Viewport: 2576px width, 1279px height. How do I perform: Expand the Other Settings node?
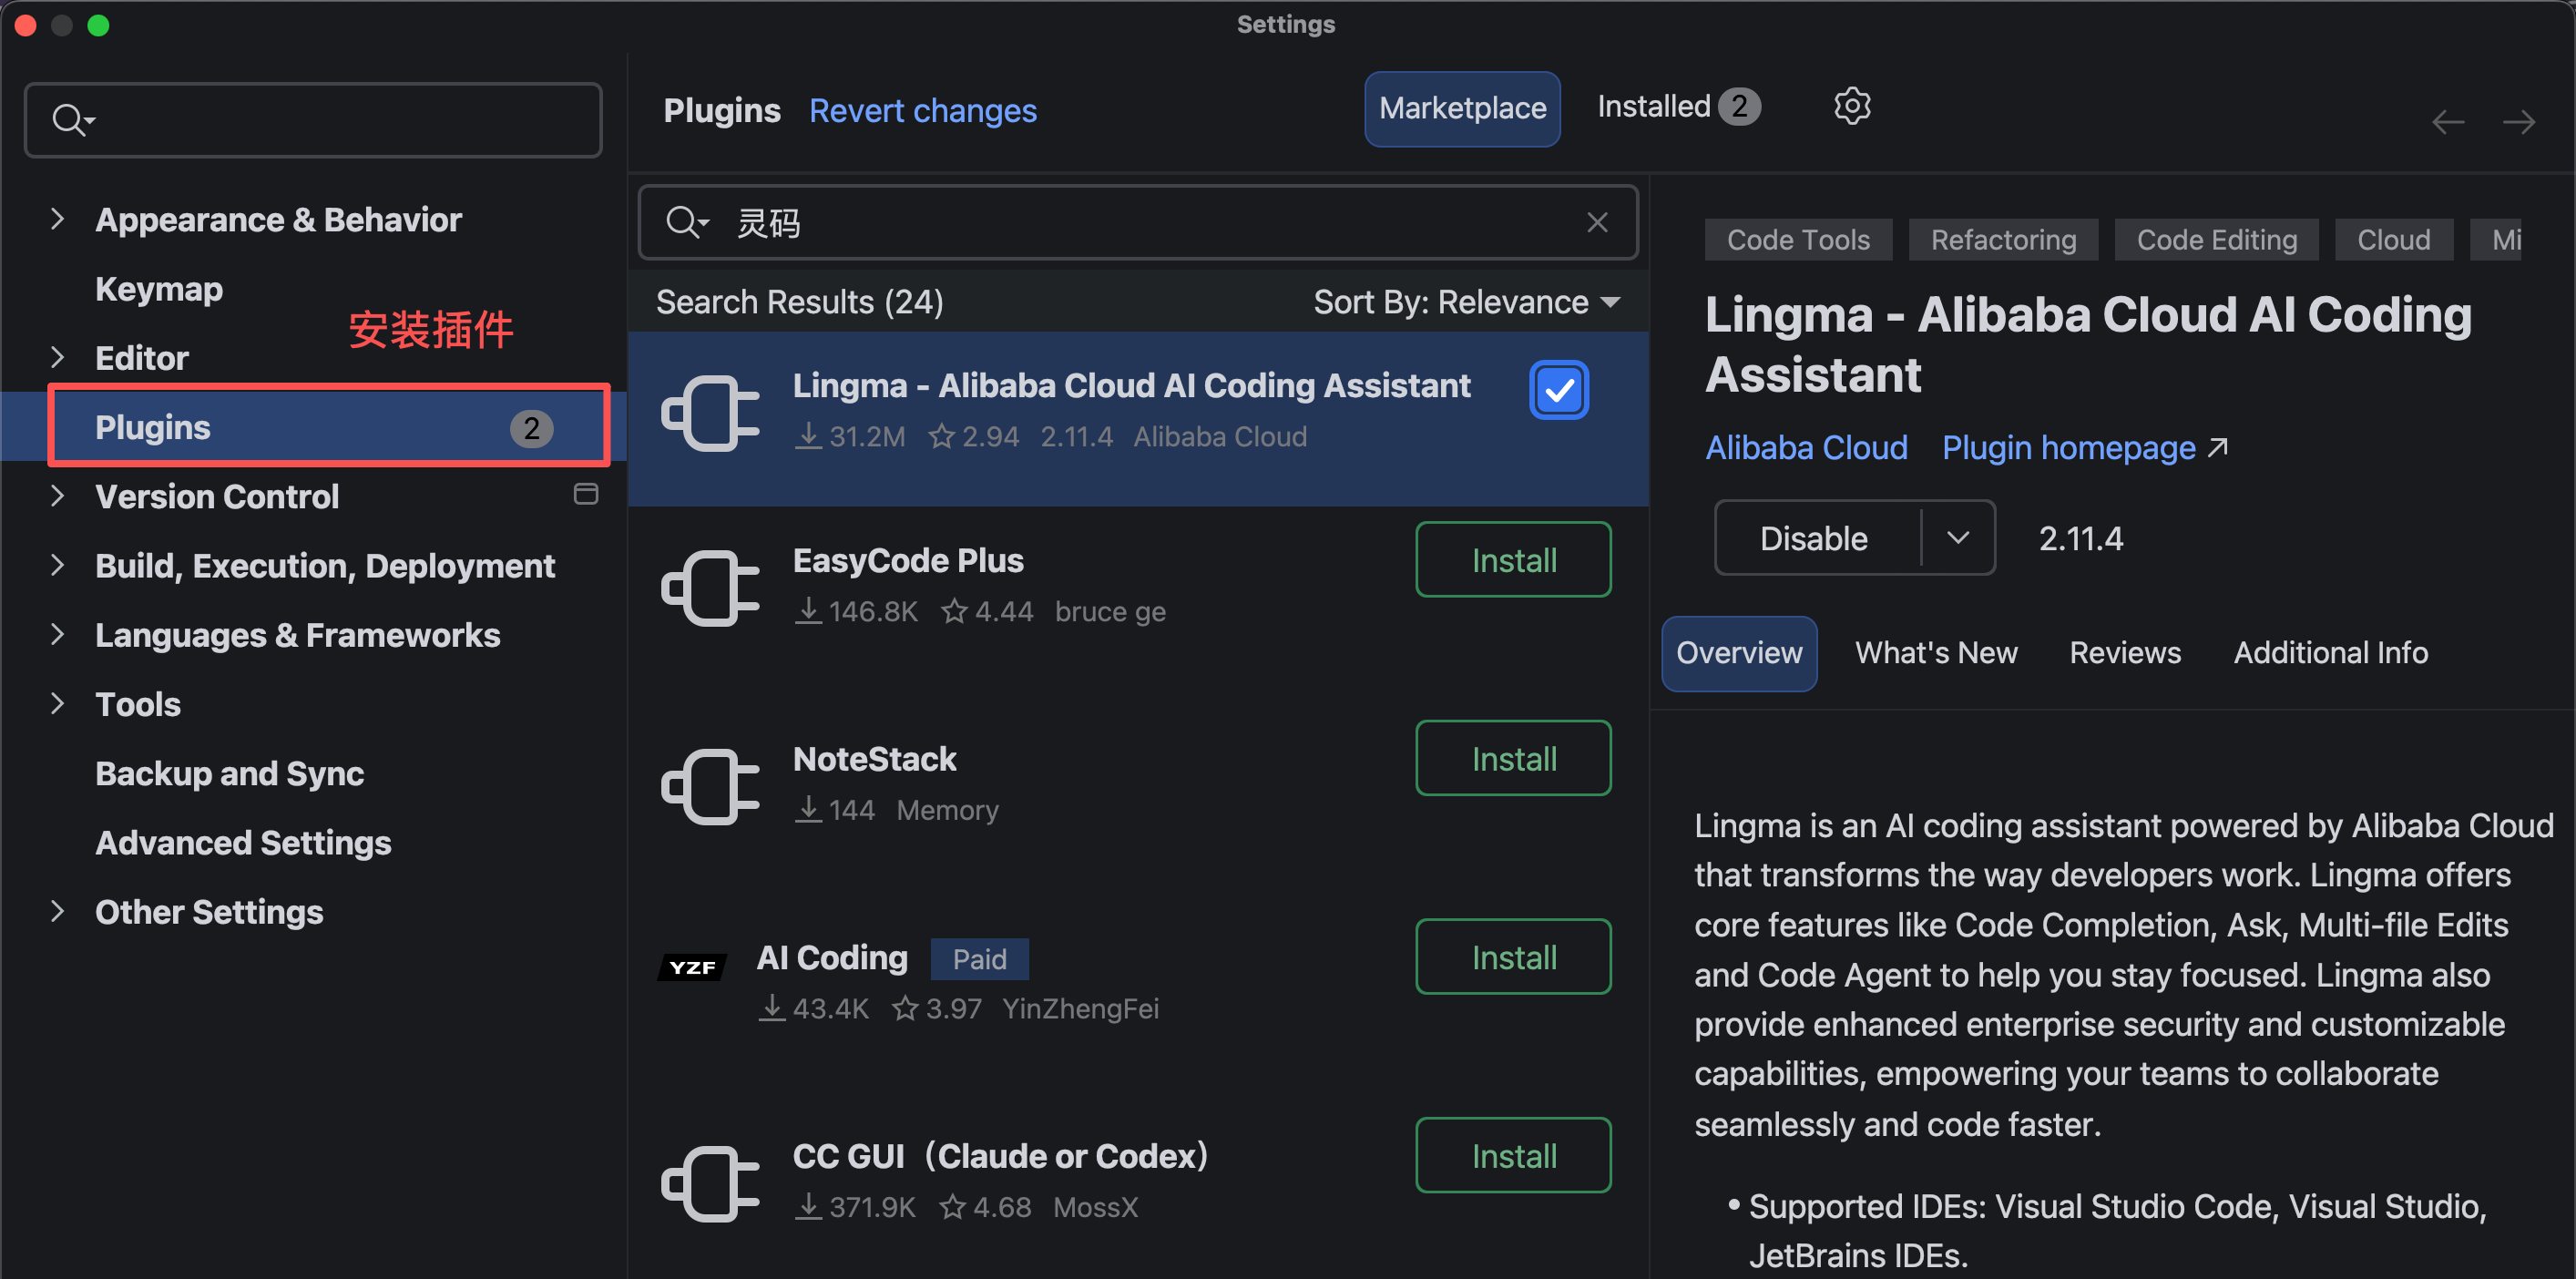57,911
